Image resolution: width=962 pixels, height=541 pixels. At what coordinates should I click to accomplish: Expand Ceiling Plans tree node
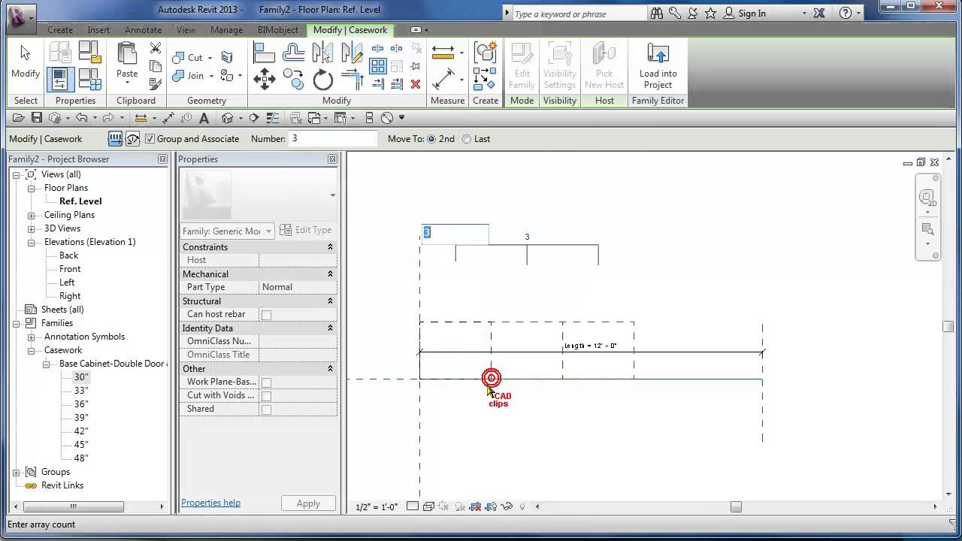31,215
